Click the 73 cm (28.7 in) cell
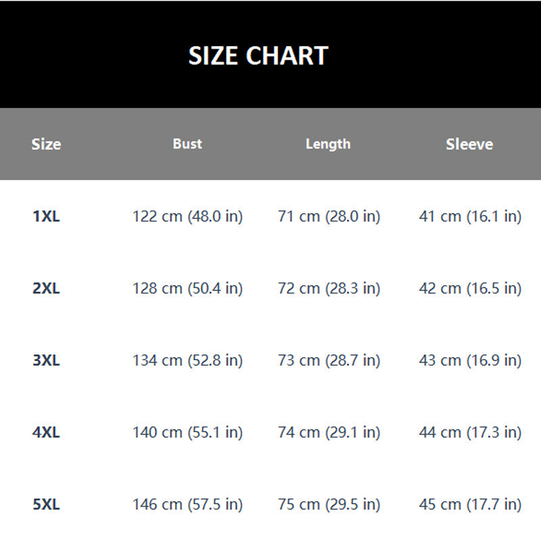The height and width of the screenshot is (541, 541). pos(329,360)
